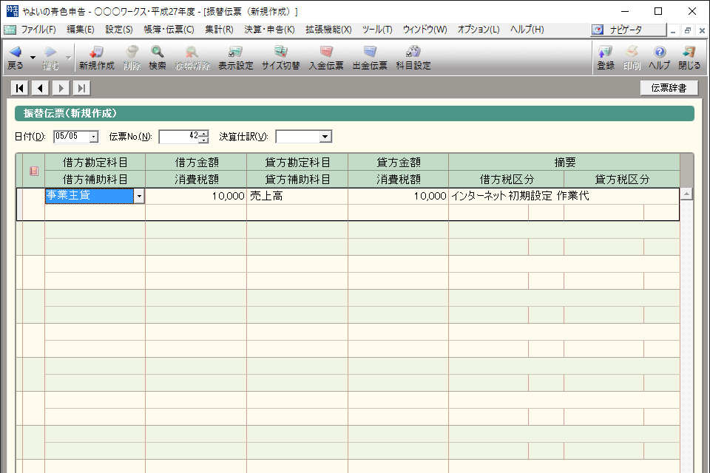
Task: Click the 戻る back arrow icon
Action: (16, 58)
